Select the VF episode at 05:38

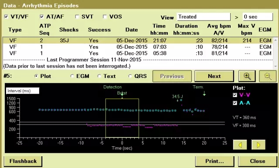tap(138, 53)
